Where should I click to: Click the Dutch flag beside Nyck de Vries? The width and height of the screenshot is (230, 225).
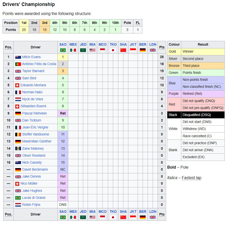[18, 99]
